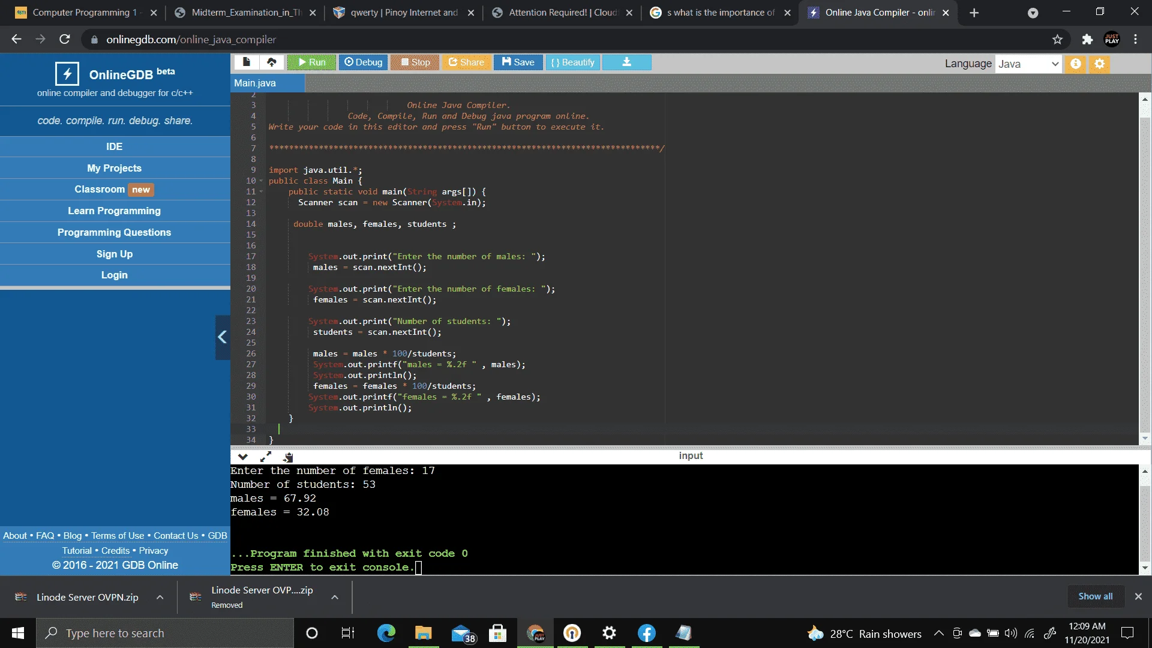Image resolution: width=1152 pixels, height=648 pixels.
Task: Fold the class Main block at line 10
Action: click(261, 181)
